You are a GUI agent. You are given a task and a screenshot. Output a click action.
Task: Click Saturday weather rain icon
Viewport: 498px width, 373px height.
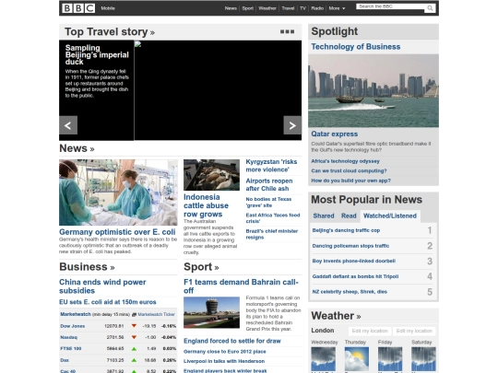click(423, 359)
